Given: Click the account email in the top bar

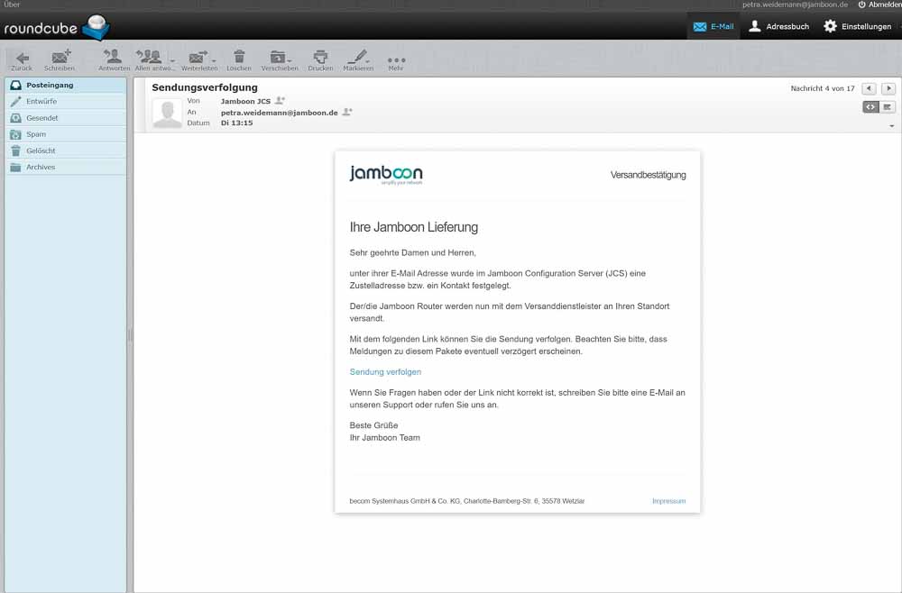Looking at the screenshot, I should pyautogui.click(x=795, y=5).
